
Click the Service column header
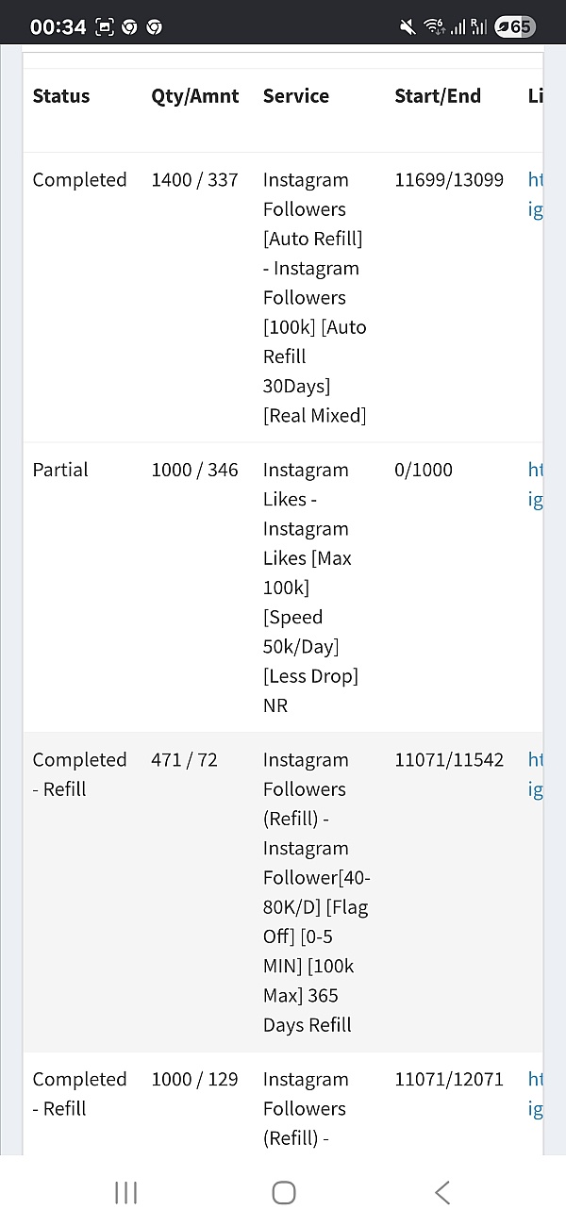(296, 96)
